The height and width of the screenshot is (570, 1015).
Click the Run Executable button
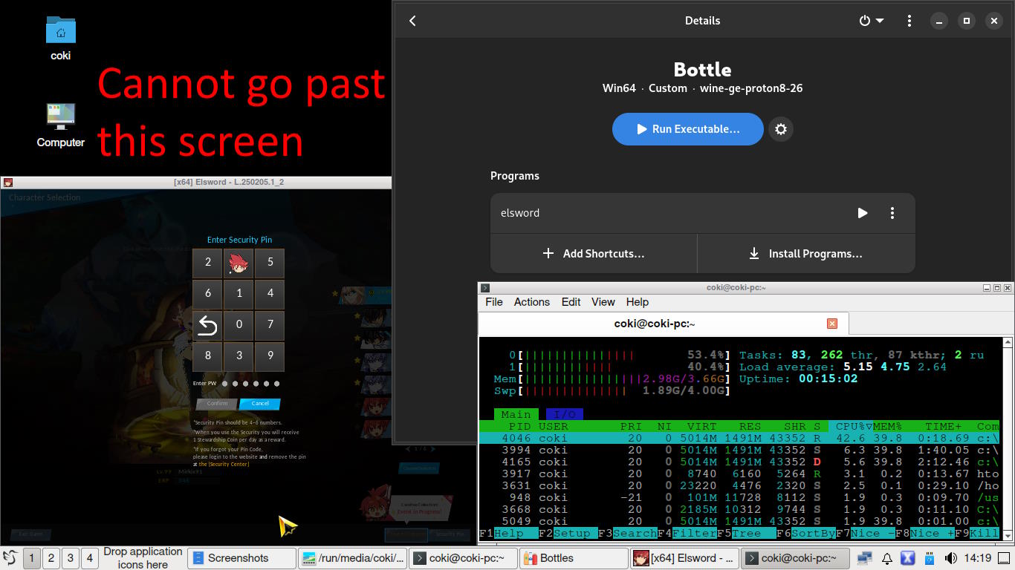(x=688, y=129)
